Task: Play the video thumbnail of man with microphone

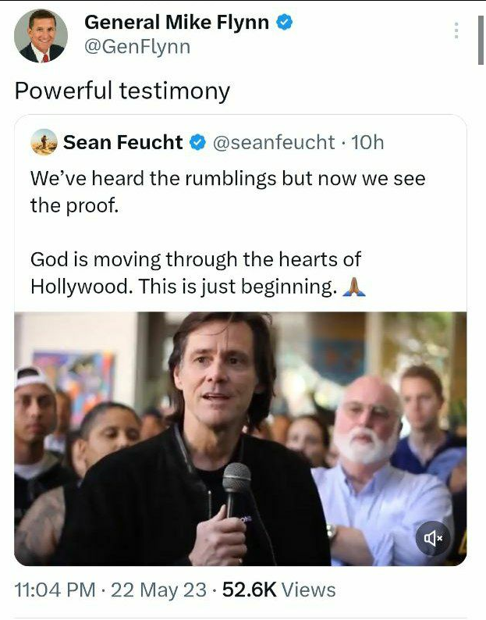Action: point(240,439)
